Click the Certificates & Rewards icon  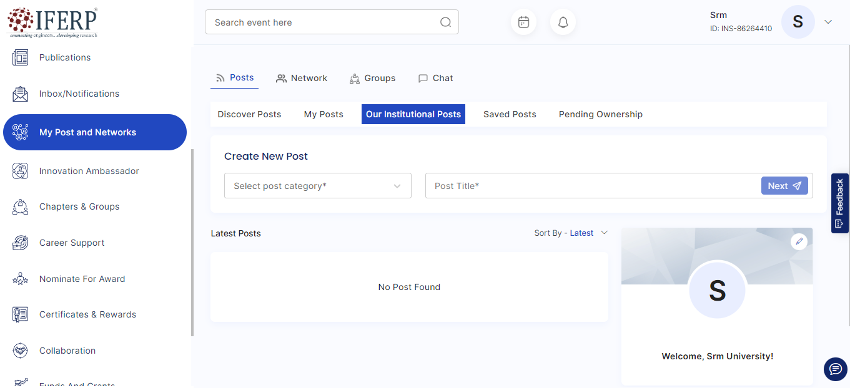(21, 314)
